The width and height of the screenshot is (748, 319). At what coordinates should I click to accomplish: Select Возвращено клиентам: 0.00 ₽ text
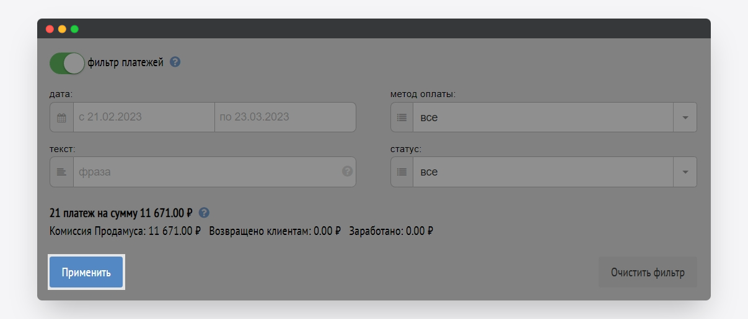coord(275,231)
